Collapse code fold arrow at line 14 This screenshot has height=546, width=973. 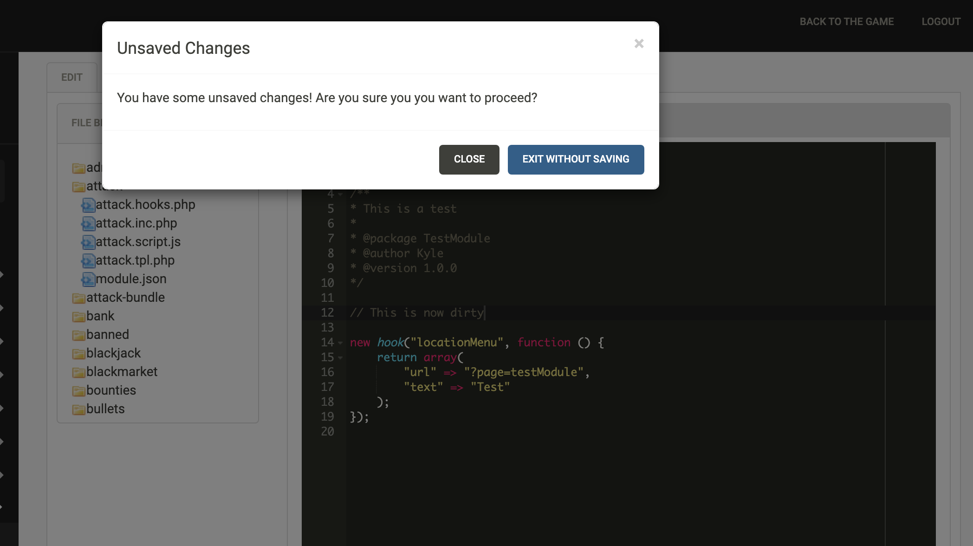340,343
